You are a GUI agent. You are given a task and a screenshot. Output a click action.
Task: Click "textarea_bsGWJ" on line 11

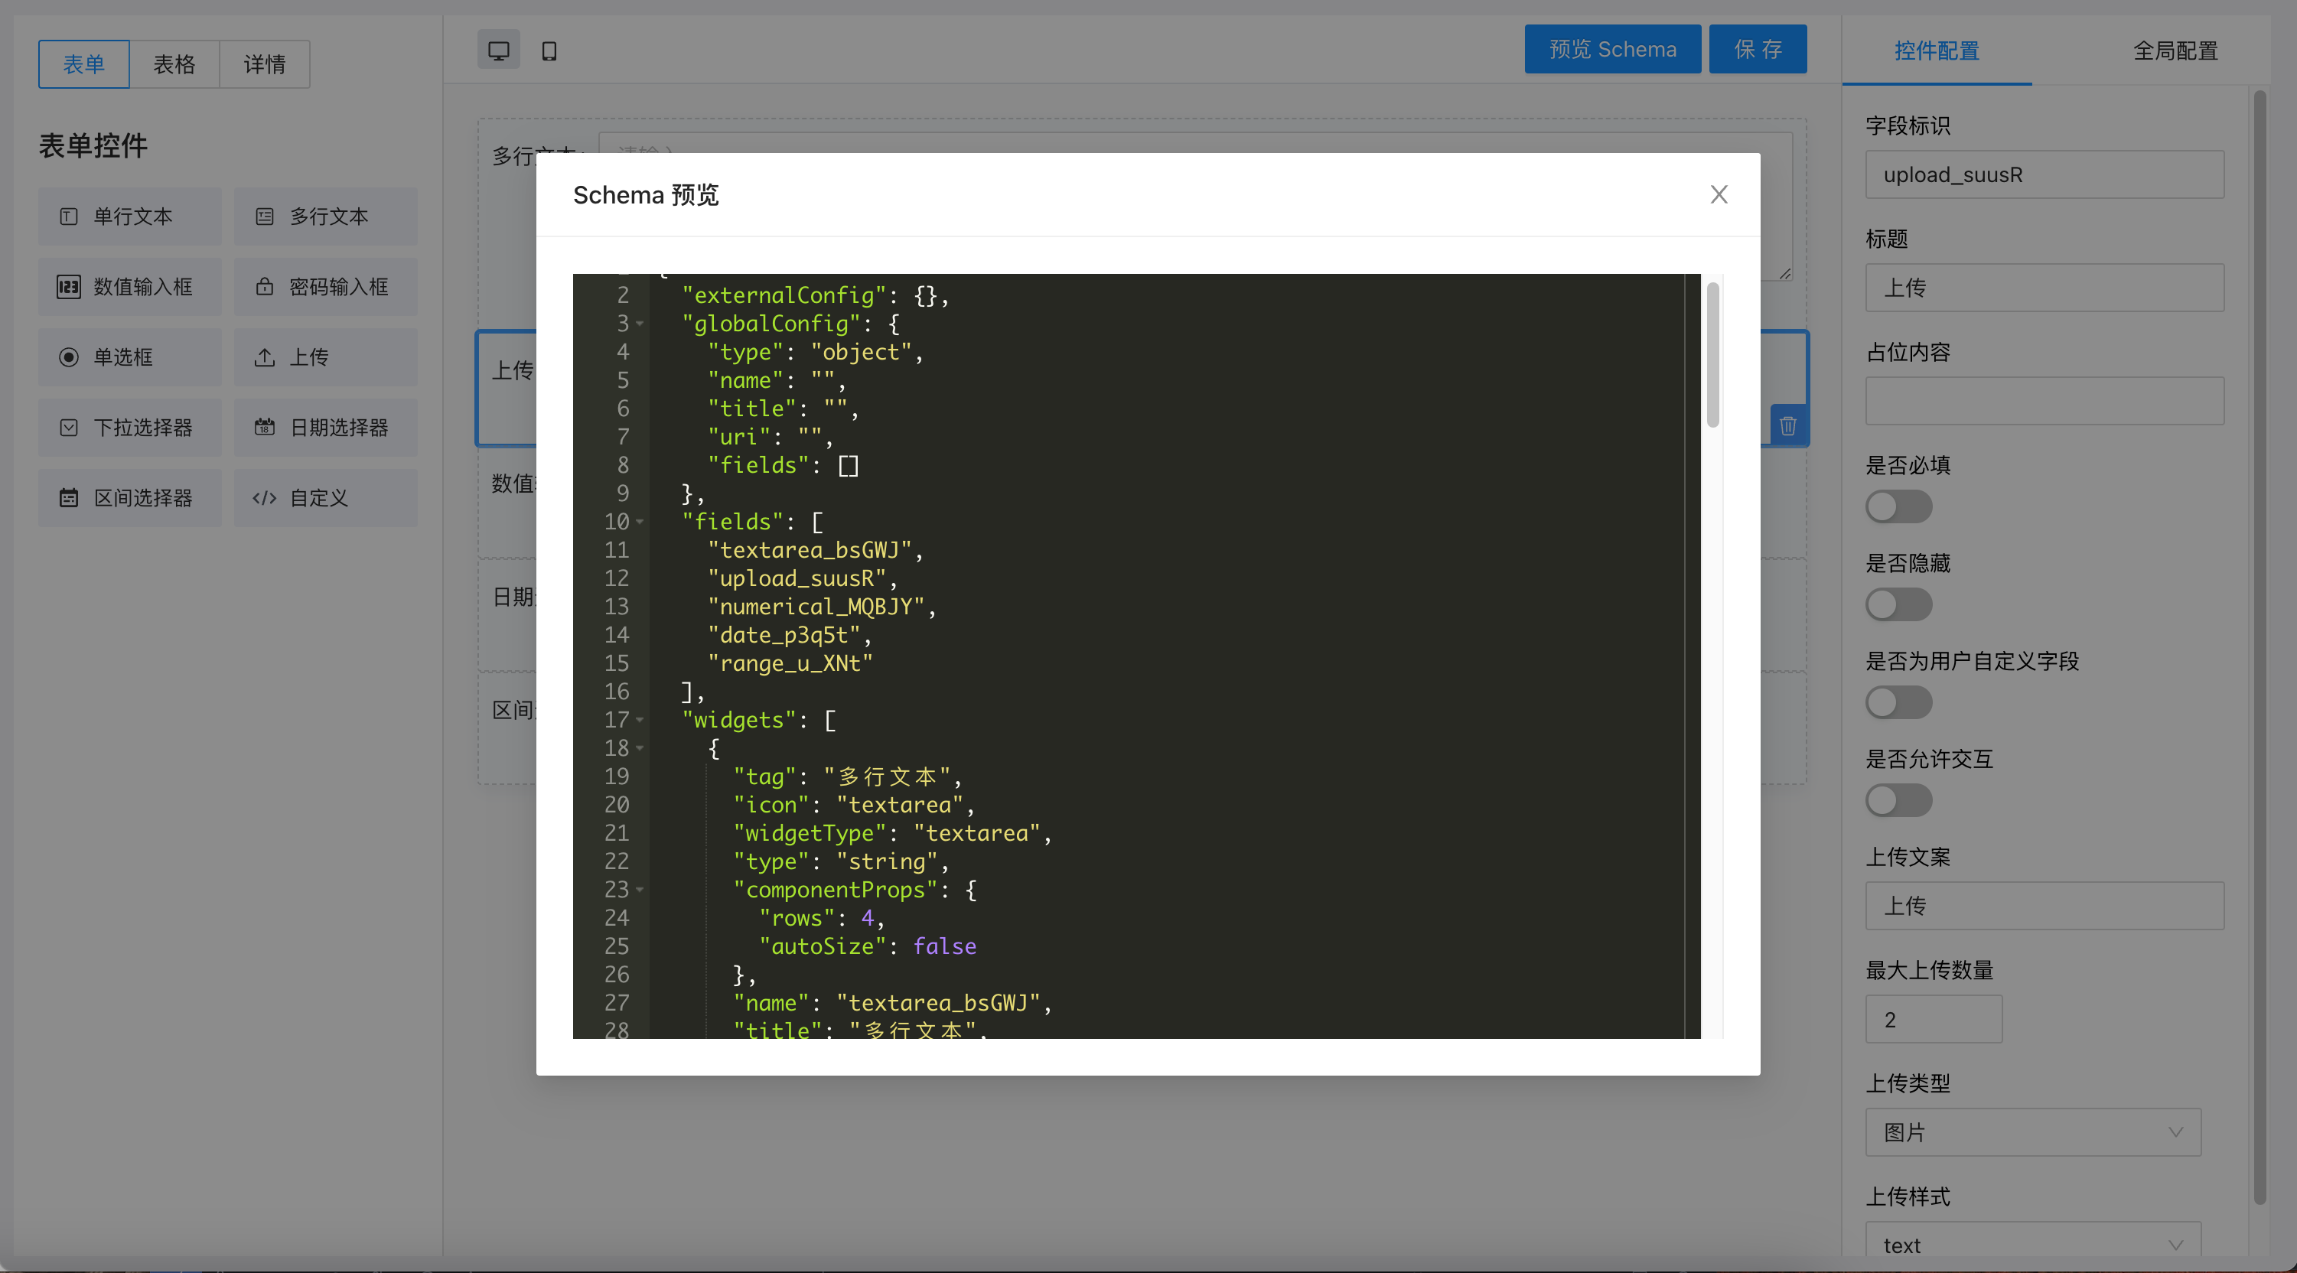pyautogui.click(x=809, y=550)
